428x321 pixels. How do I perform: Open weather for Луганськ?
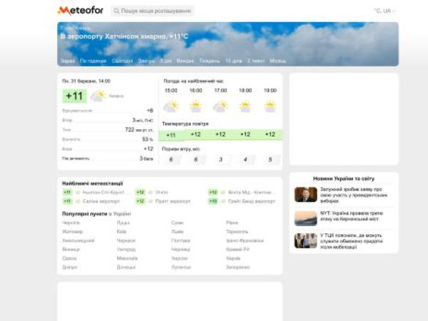[181, 267]
